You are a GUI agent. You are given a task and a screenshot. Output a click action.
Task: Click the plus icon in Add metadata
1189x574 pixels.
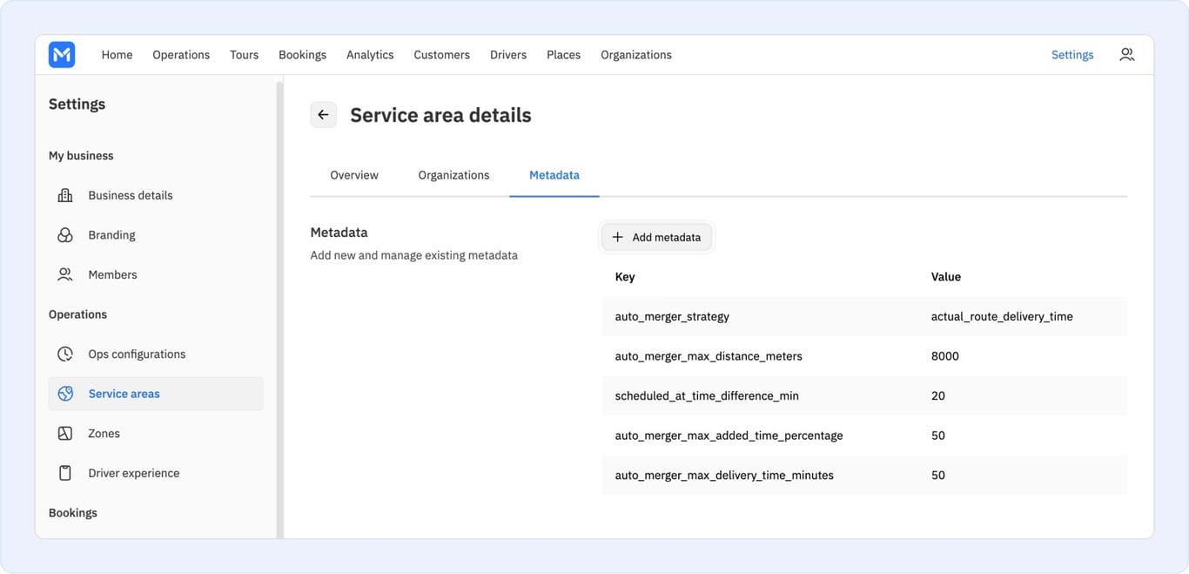pyautogui.click(x=618, y=237)
